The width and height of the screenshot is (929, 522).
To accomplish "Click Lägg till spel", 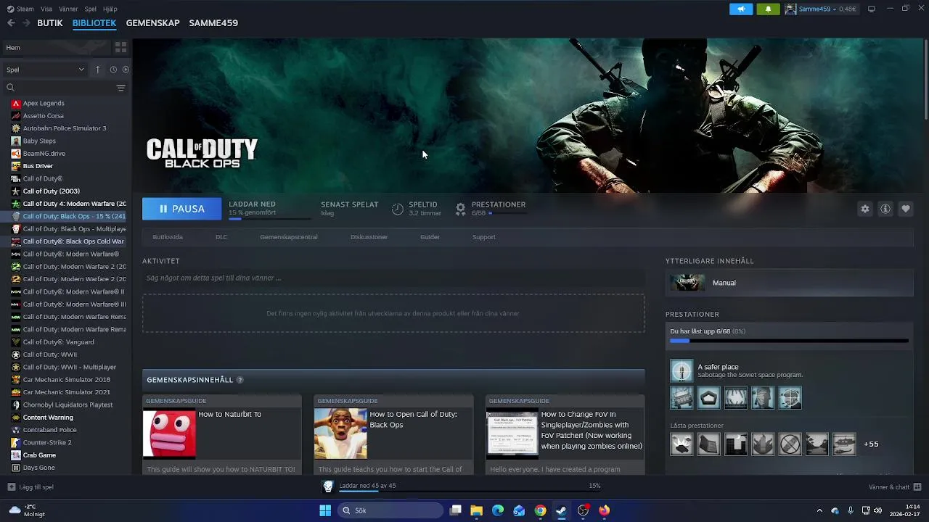I will pyautogui.click(x=30, y=487).
